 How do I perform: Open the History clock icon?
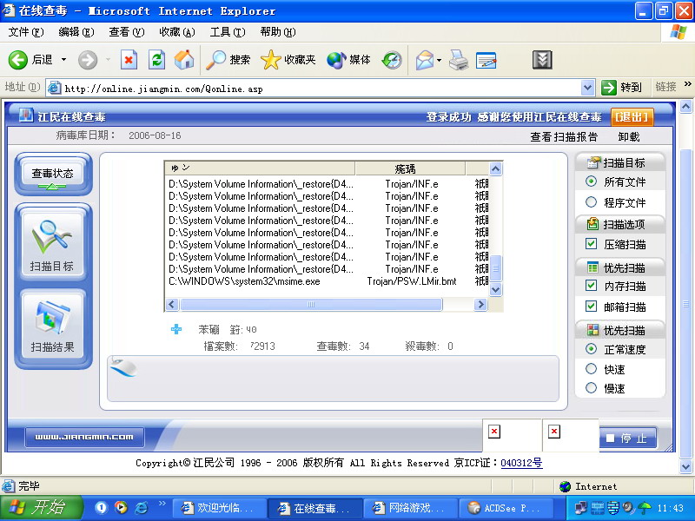pyautogui.click(x=392, y=60)
